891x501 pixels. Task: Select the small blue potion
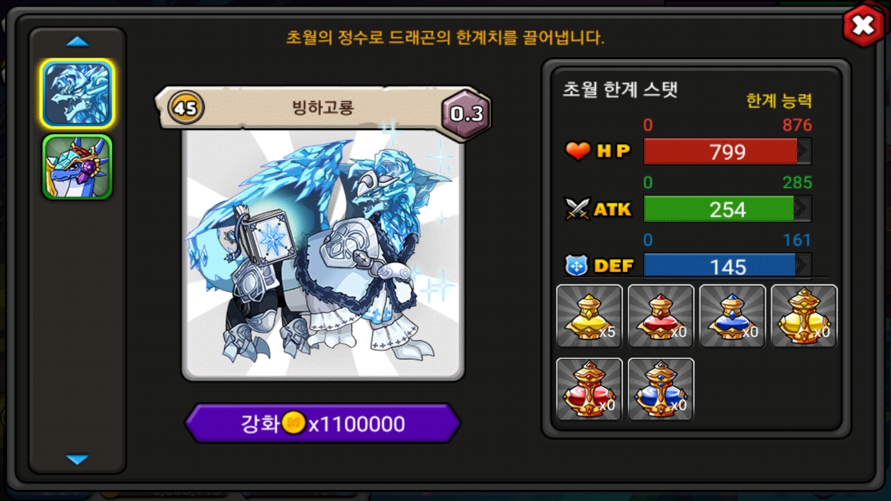tap(732, 316)
